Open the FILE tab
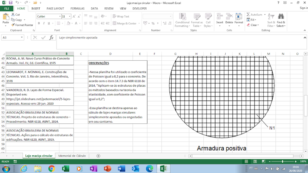 [x=7, y=8]
